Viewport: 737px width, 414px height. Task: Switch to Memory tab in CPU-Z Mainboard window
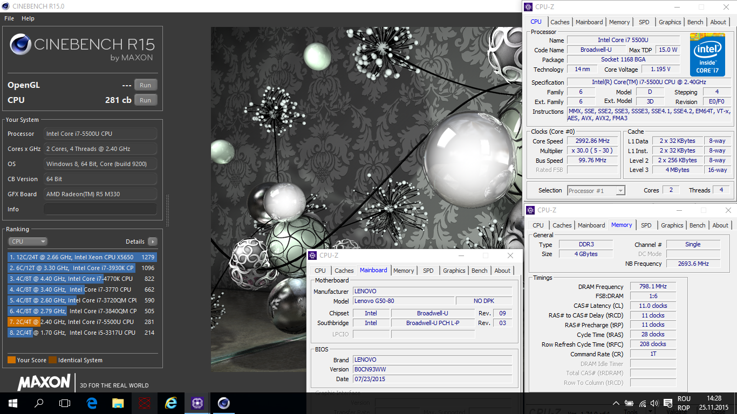[404, 271]
